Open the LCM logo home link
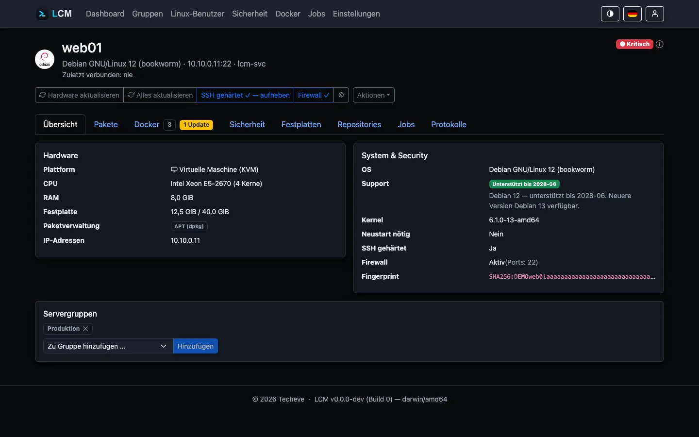This screenshot has width=699, height=437. (x=54, y=14)
